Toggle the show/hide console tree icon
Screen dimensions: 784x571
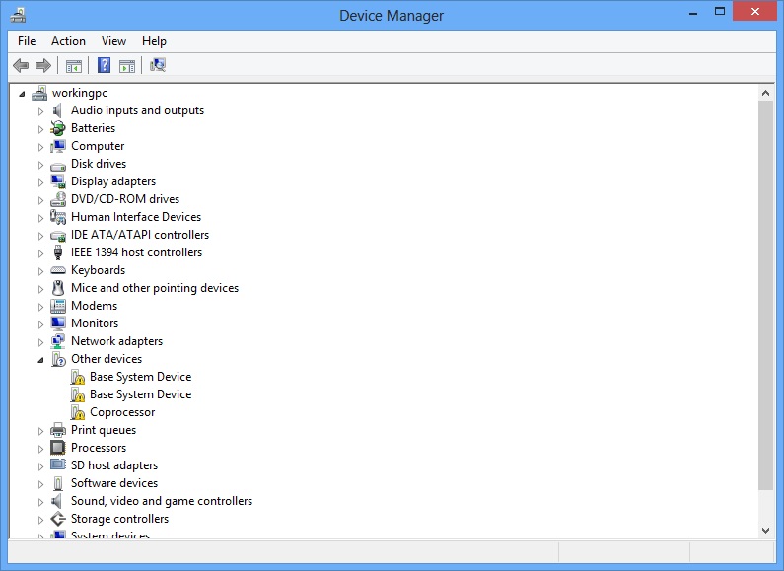(x=73, y=66)
